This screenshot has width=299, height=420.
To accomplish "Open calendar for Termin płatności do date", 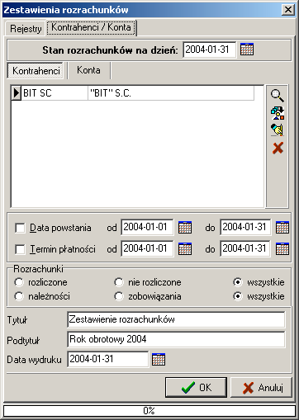I will pyautogui.click(x=282, y=248).
